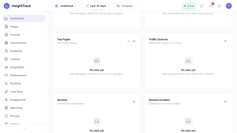The image size is (237, 133).
Task: Click the Pages document icon
Action: tap(6, 27)
